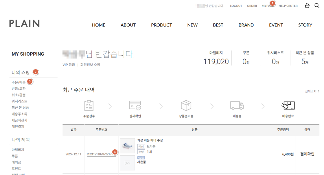Click recently viewed count 5개
Image resolution: width=324 pixels, height=175 pixels.
click(305, 62)
